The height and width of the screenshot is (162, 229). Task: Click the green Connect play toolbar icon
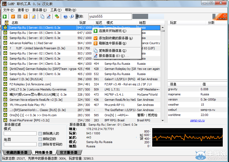coord(5,17)
